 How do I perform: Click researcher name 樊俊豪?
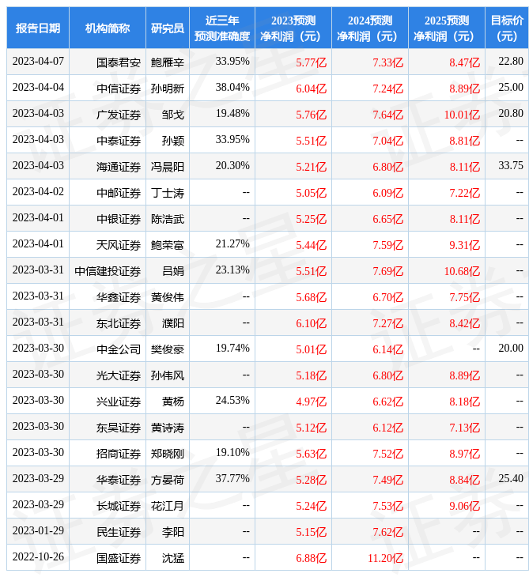(168, 349)
